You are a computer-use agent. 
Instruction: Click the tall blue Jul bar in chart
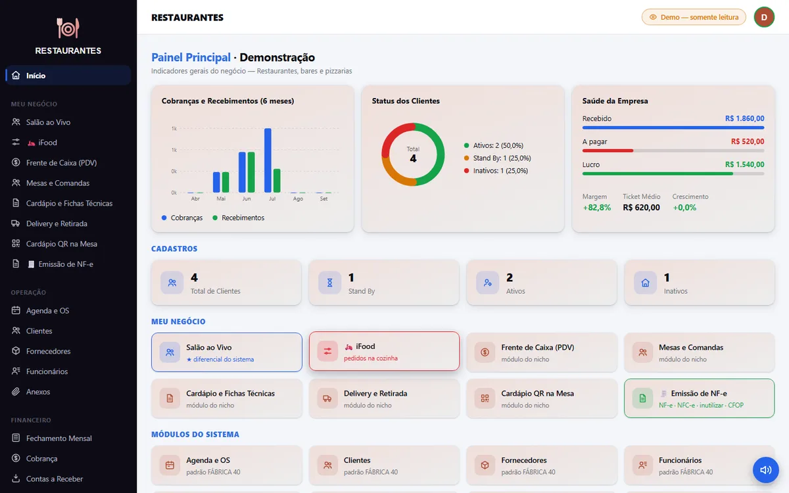[x=268, y=160]
